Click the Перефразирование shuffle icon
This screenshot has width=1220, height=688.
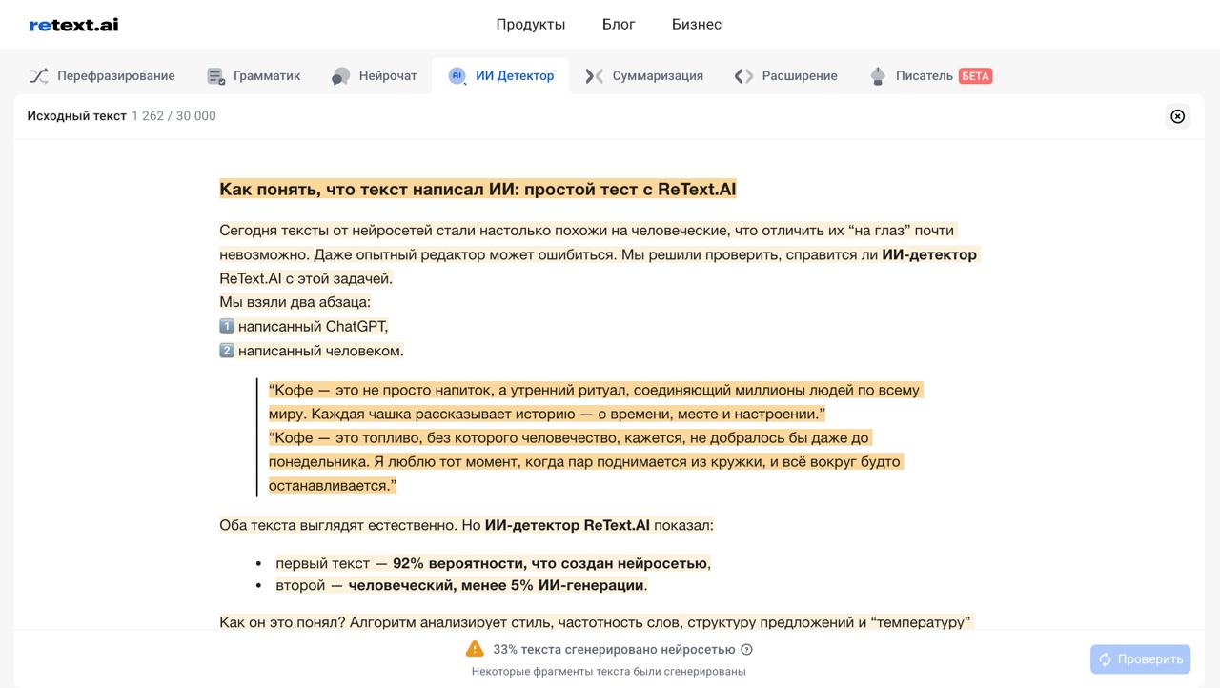[39, 76]
